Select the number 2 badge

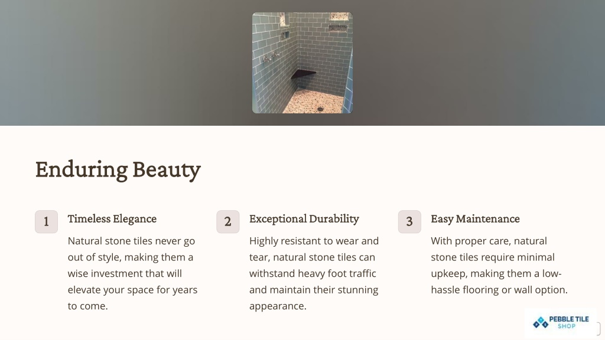pyautogui.click(x=227, y=222)
